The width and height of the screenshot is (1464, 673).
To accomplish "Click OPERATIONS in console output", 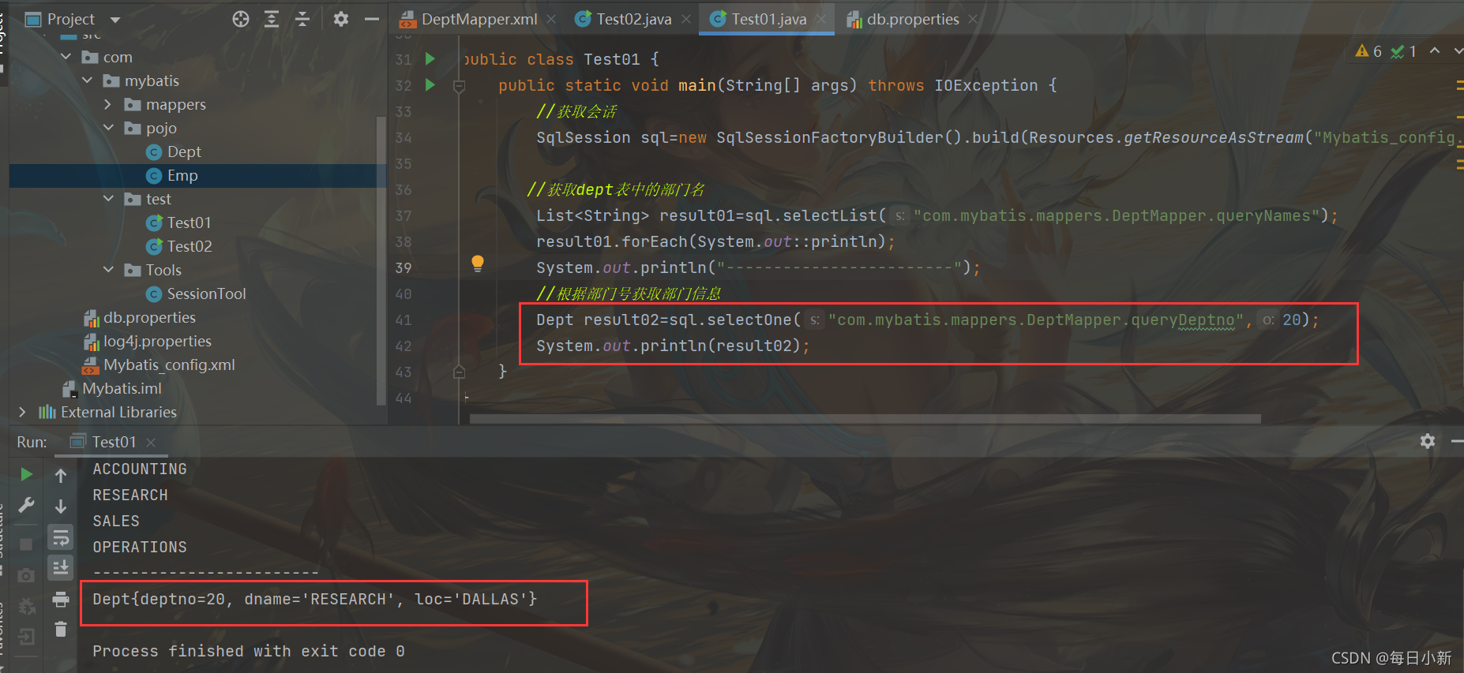I will (140, 547).
